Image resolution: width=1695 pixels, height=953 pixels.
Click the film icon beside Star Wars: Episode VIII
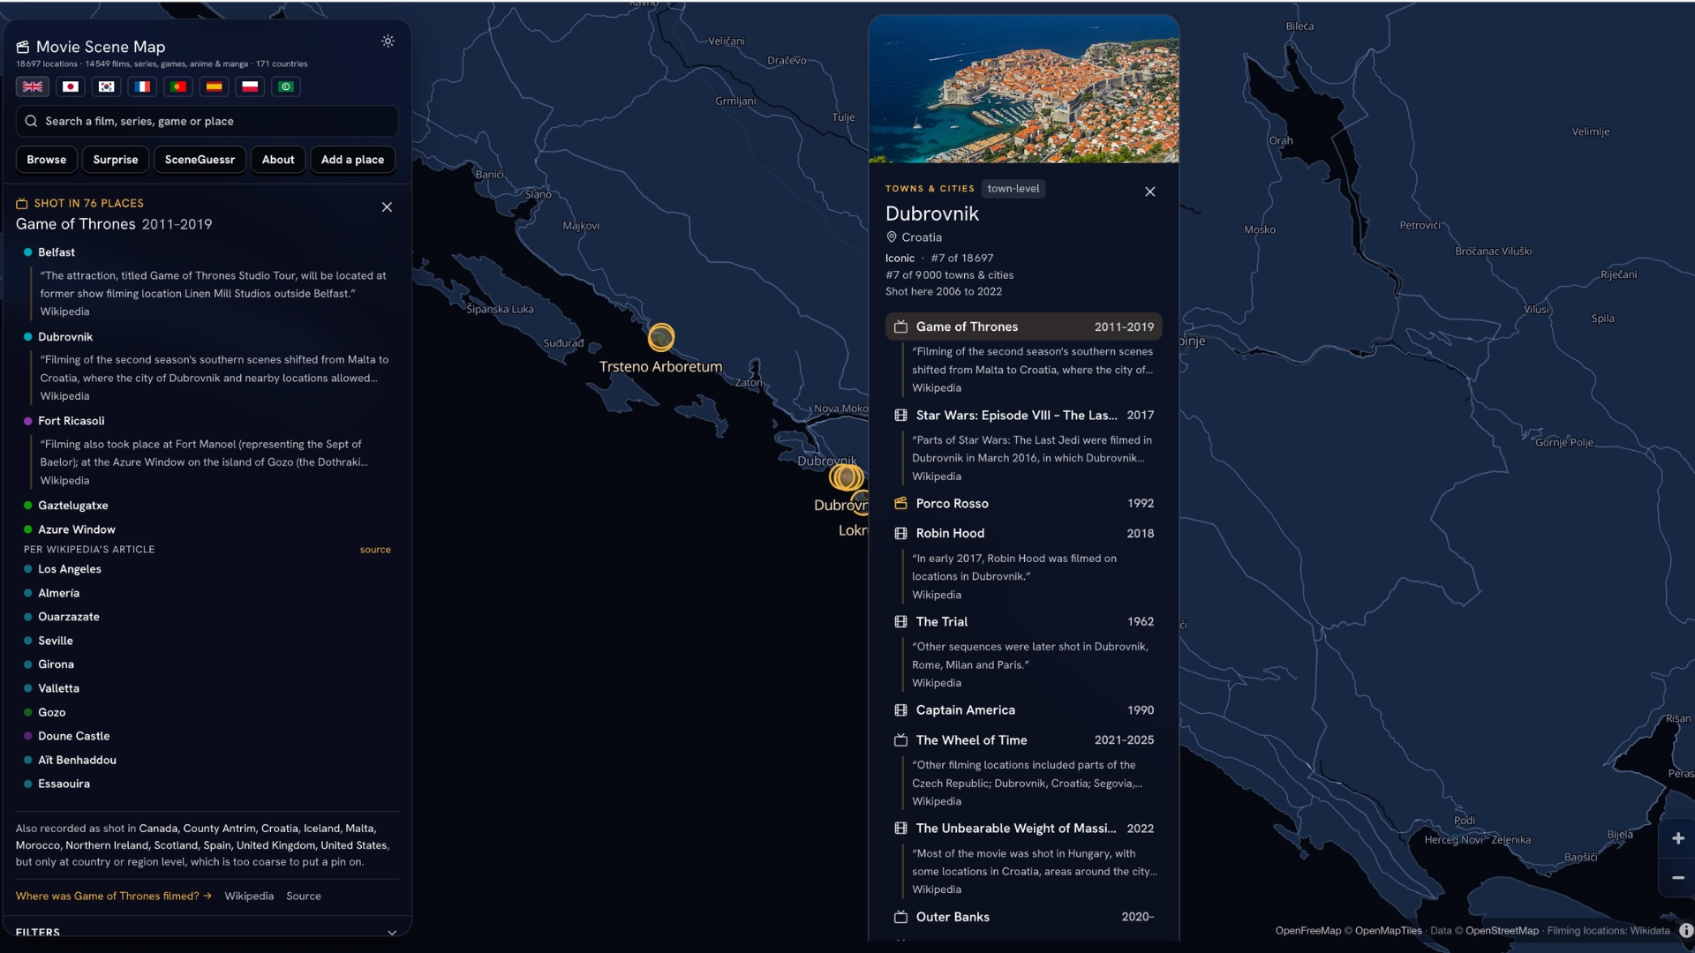point(900,416)
